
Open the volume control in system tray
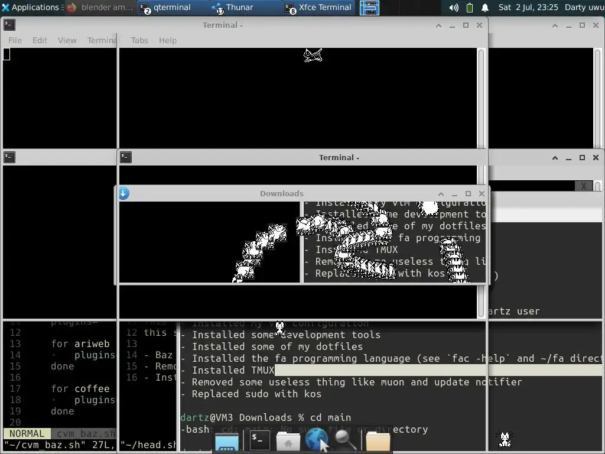pyautogui.click(x=454, y=7)
